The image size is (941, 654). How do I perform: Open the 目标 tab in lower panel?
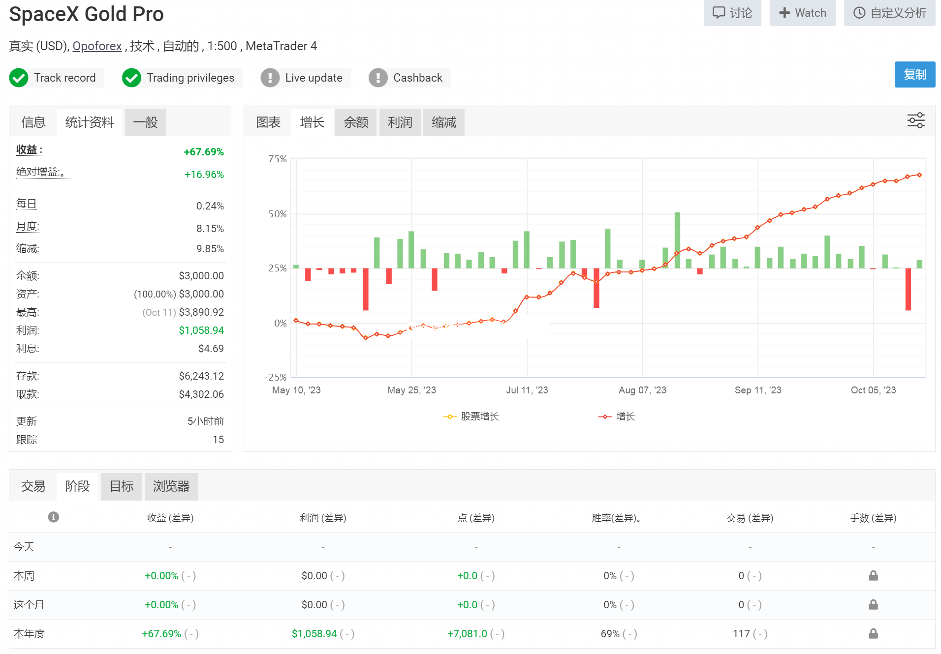click(x=121, y=486)
